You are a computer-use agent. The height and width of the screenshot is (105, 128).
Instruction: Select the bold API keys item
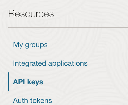28,82
